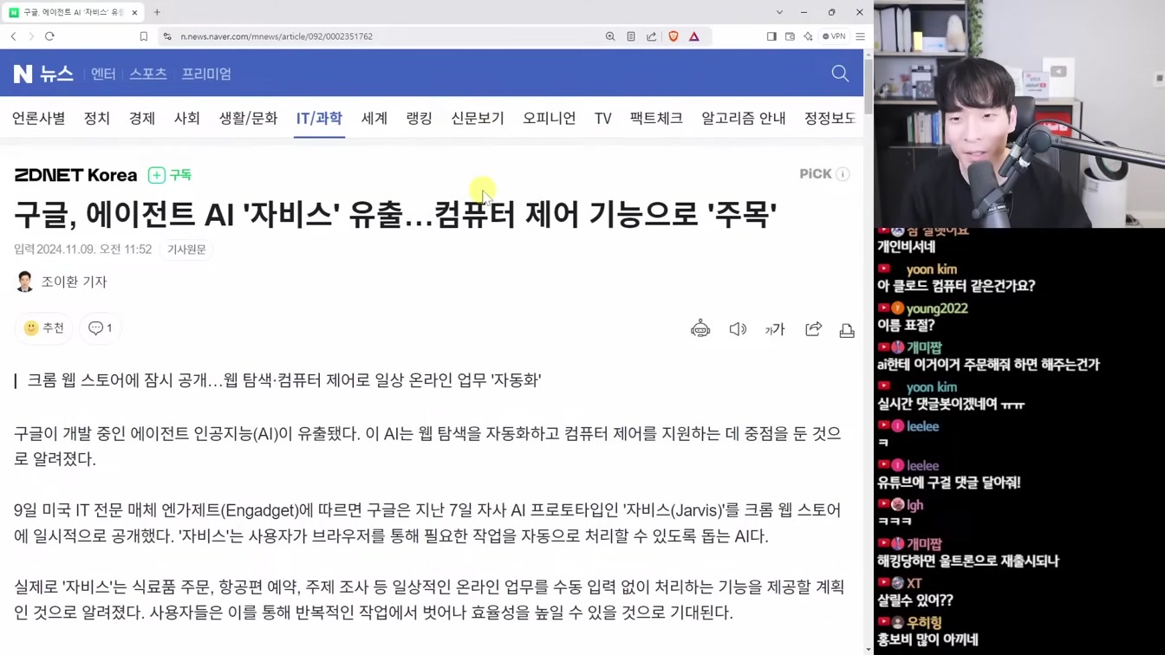Click chat username yoon kim above 아 클로드
1165x655 pixels.
932,269
